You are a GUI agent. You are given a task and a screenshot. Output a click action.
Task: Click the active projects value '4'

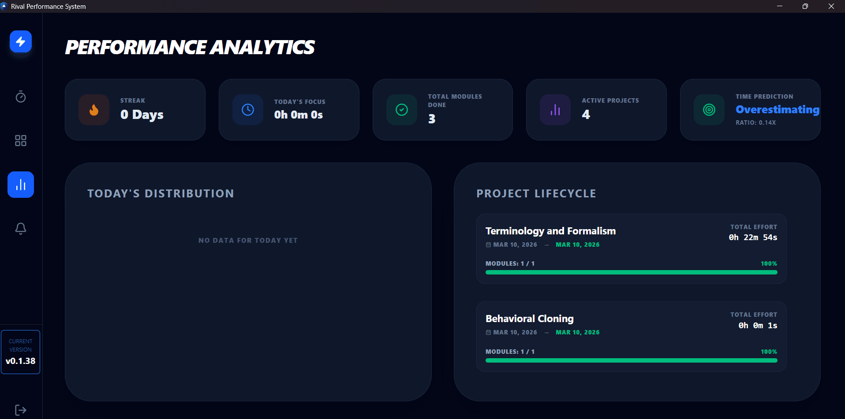[586, 114]
